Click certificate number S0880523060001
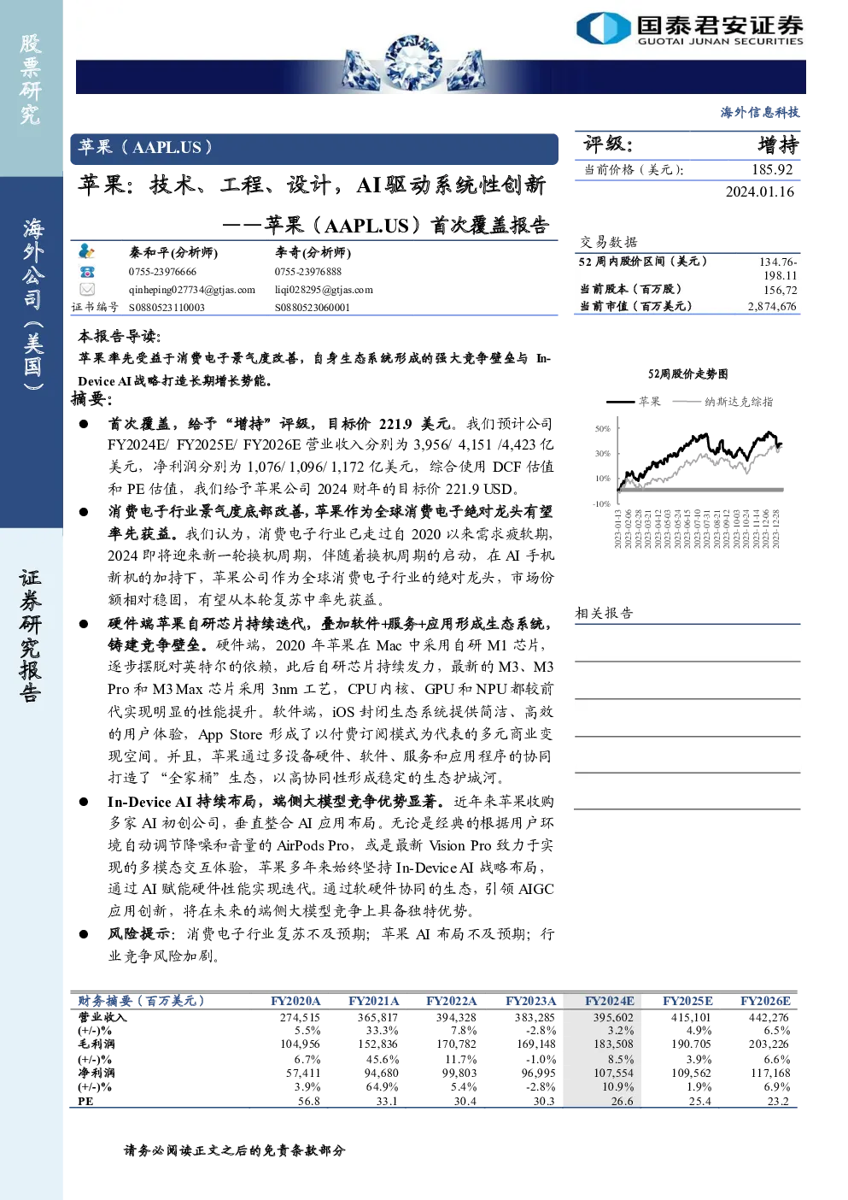 coord(312,307)
